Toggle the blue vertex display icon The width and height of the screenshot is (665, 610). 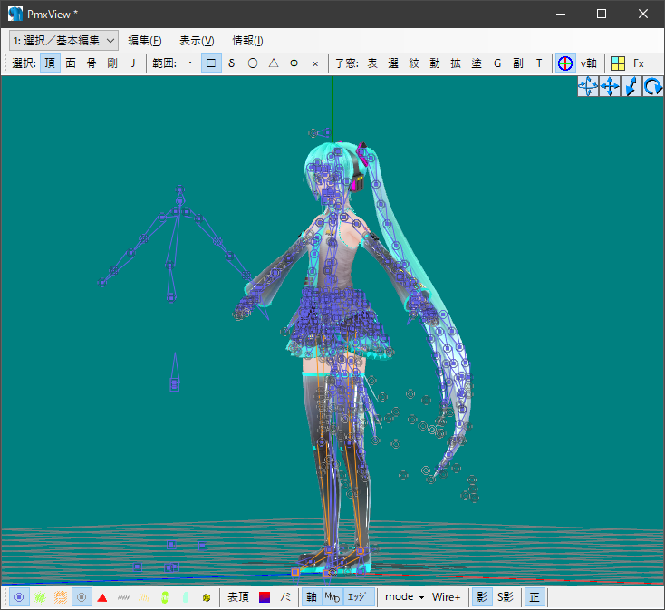(x=19, y=597)
